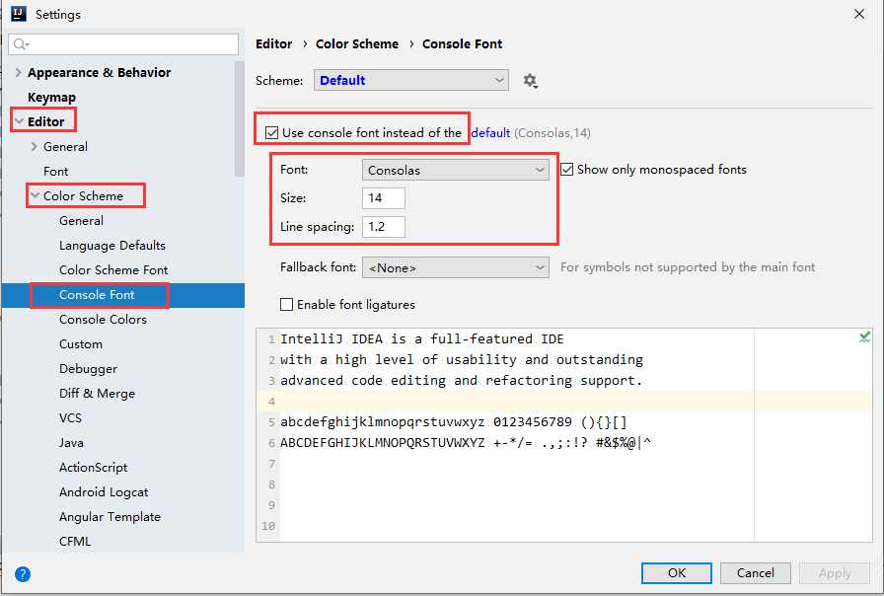The width and height of the screenshot is (884, 596).
Task: Select Color Scheme Font item
Action: point(113,270)
